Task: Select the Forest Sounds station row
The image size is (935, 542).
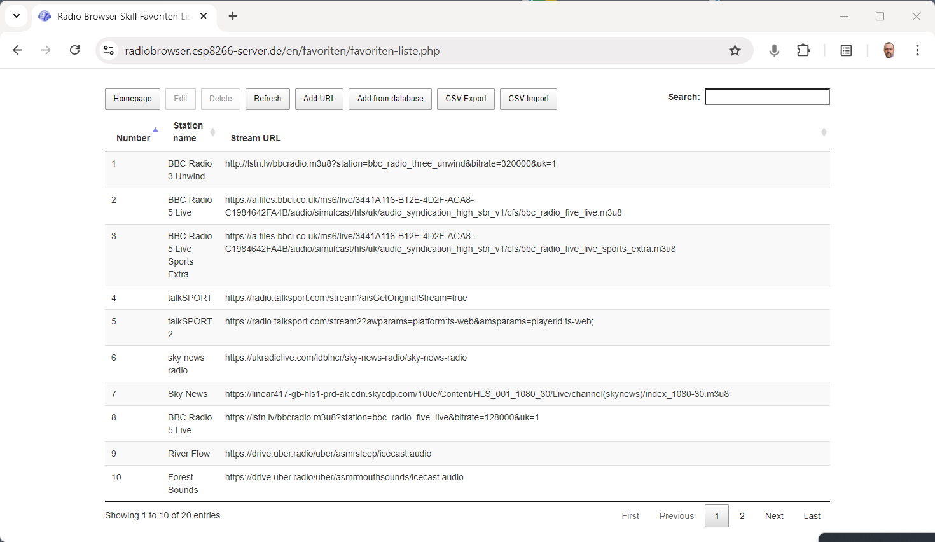Action: 468,483
